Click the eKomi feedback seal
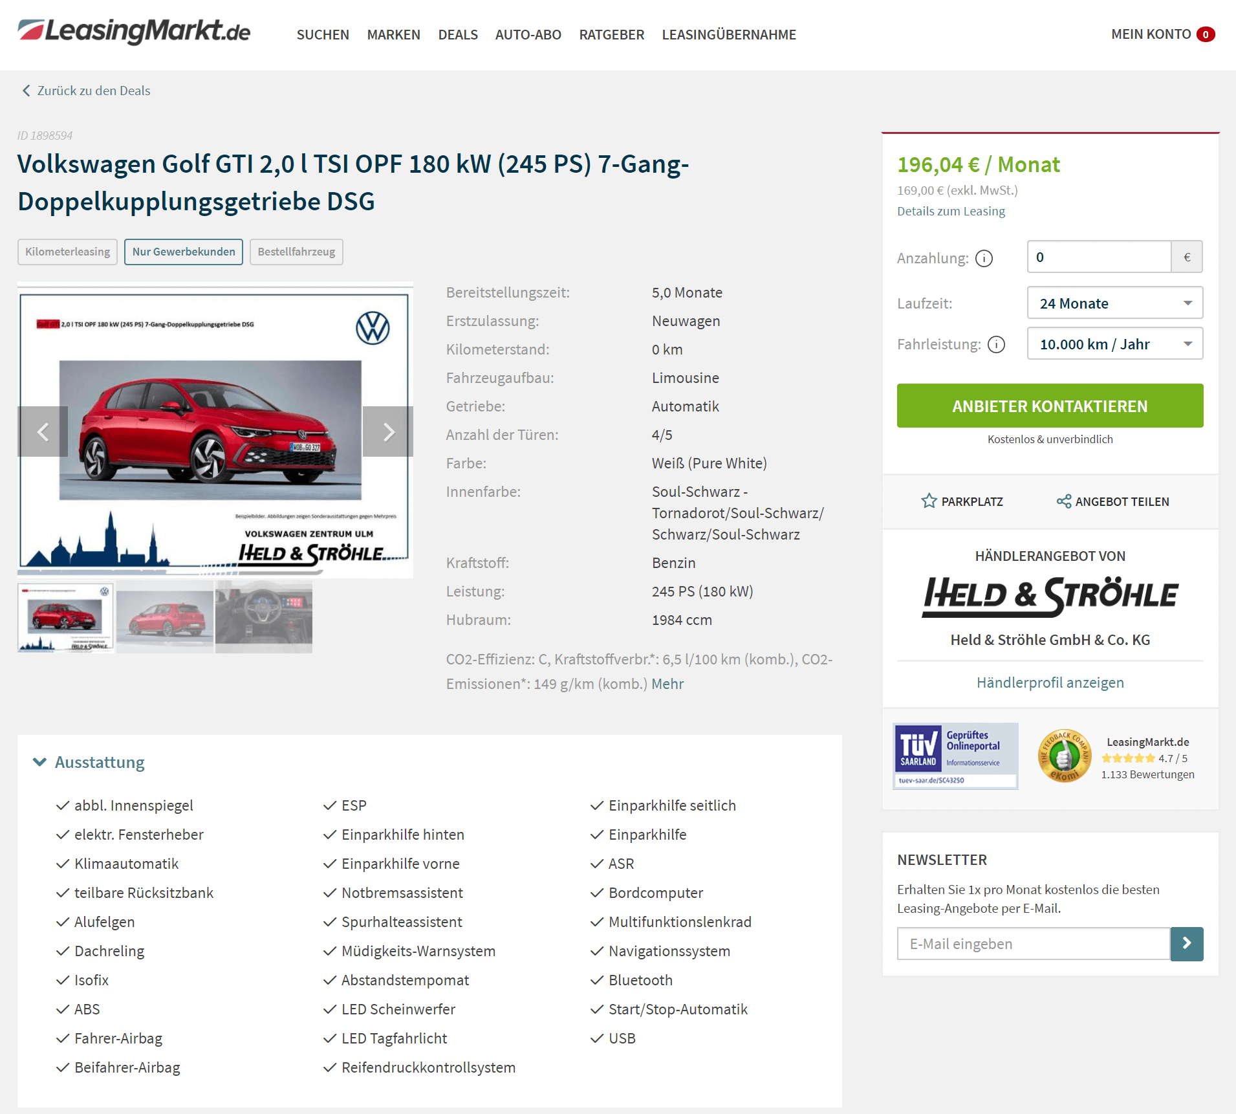The width and height of the screenshot is (1236, 1114). pyautogui.click(x=1064, y=756)
